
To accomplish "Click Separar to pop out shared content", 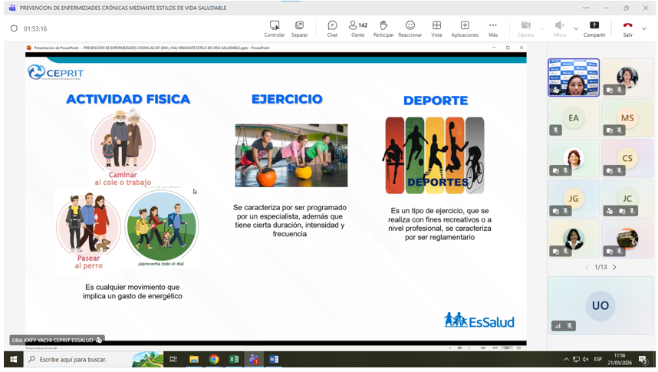I will (x=299, y=28).
